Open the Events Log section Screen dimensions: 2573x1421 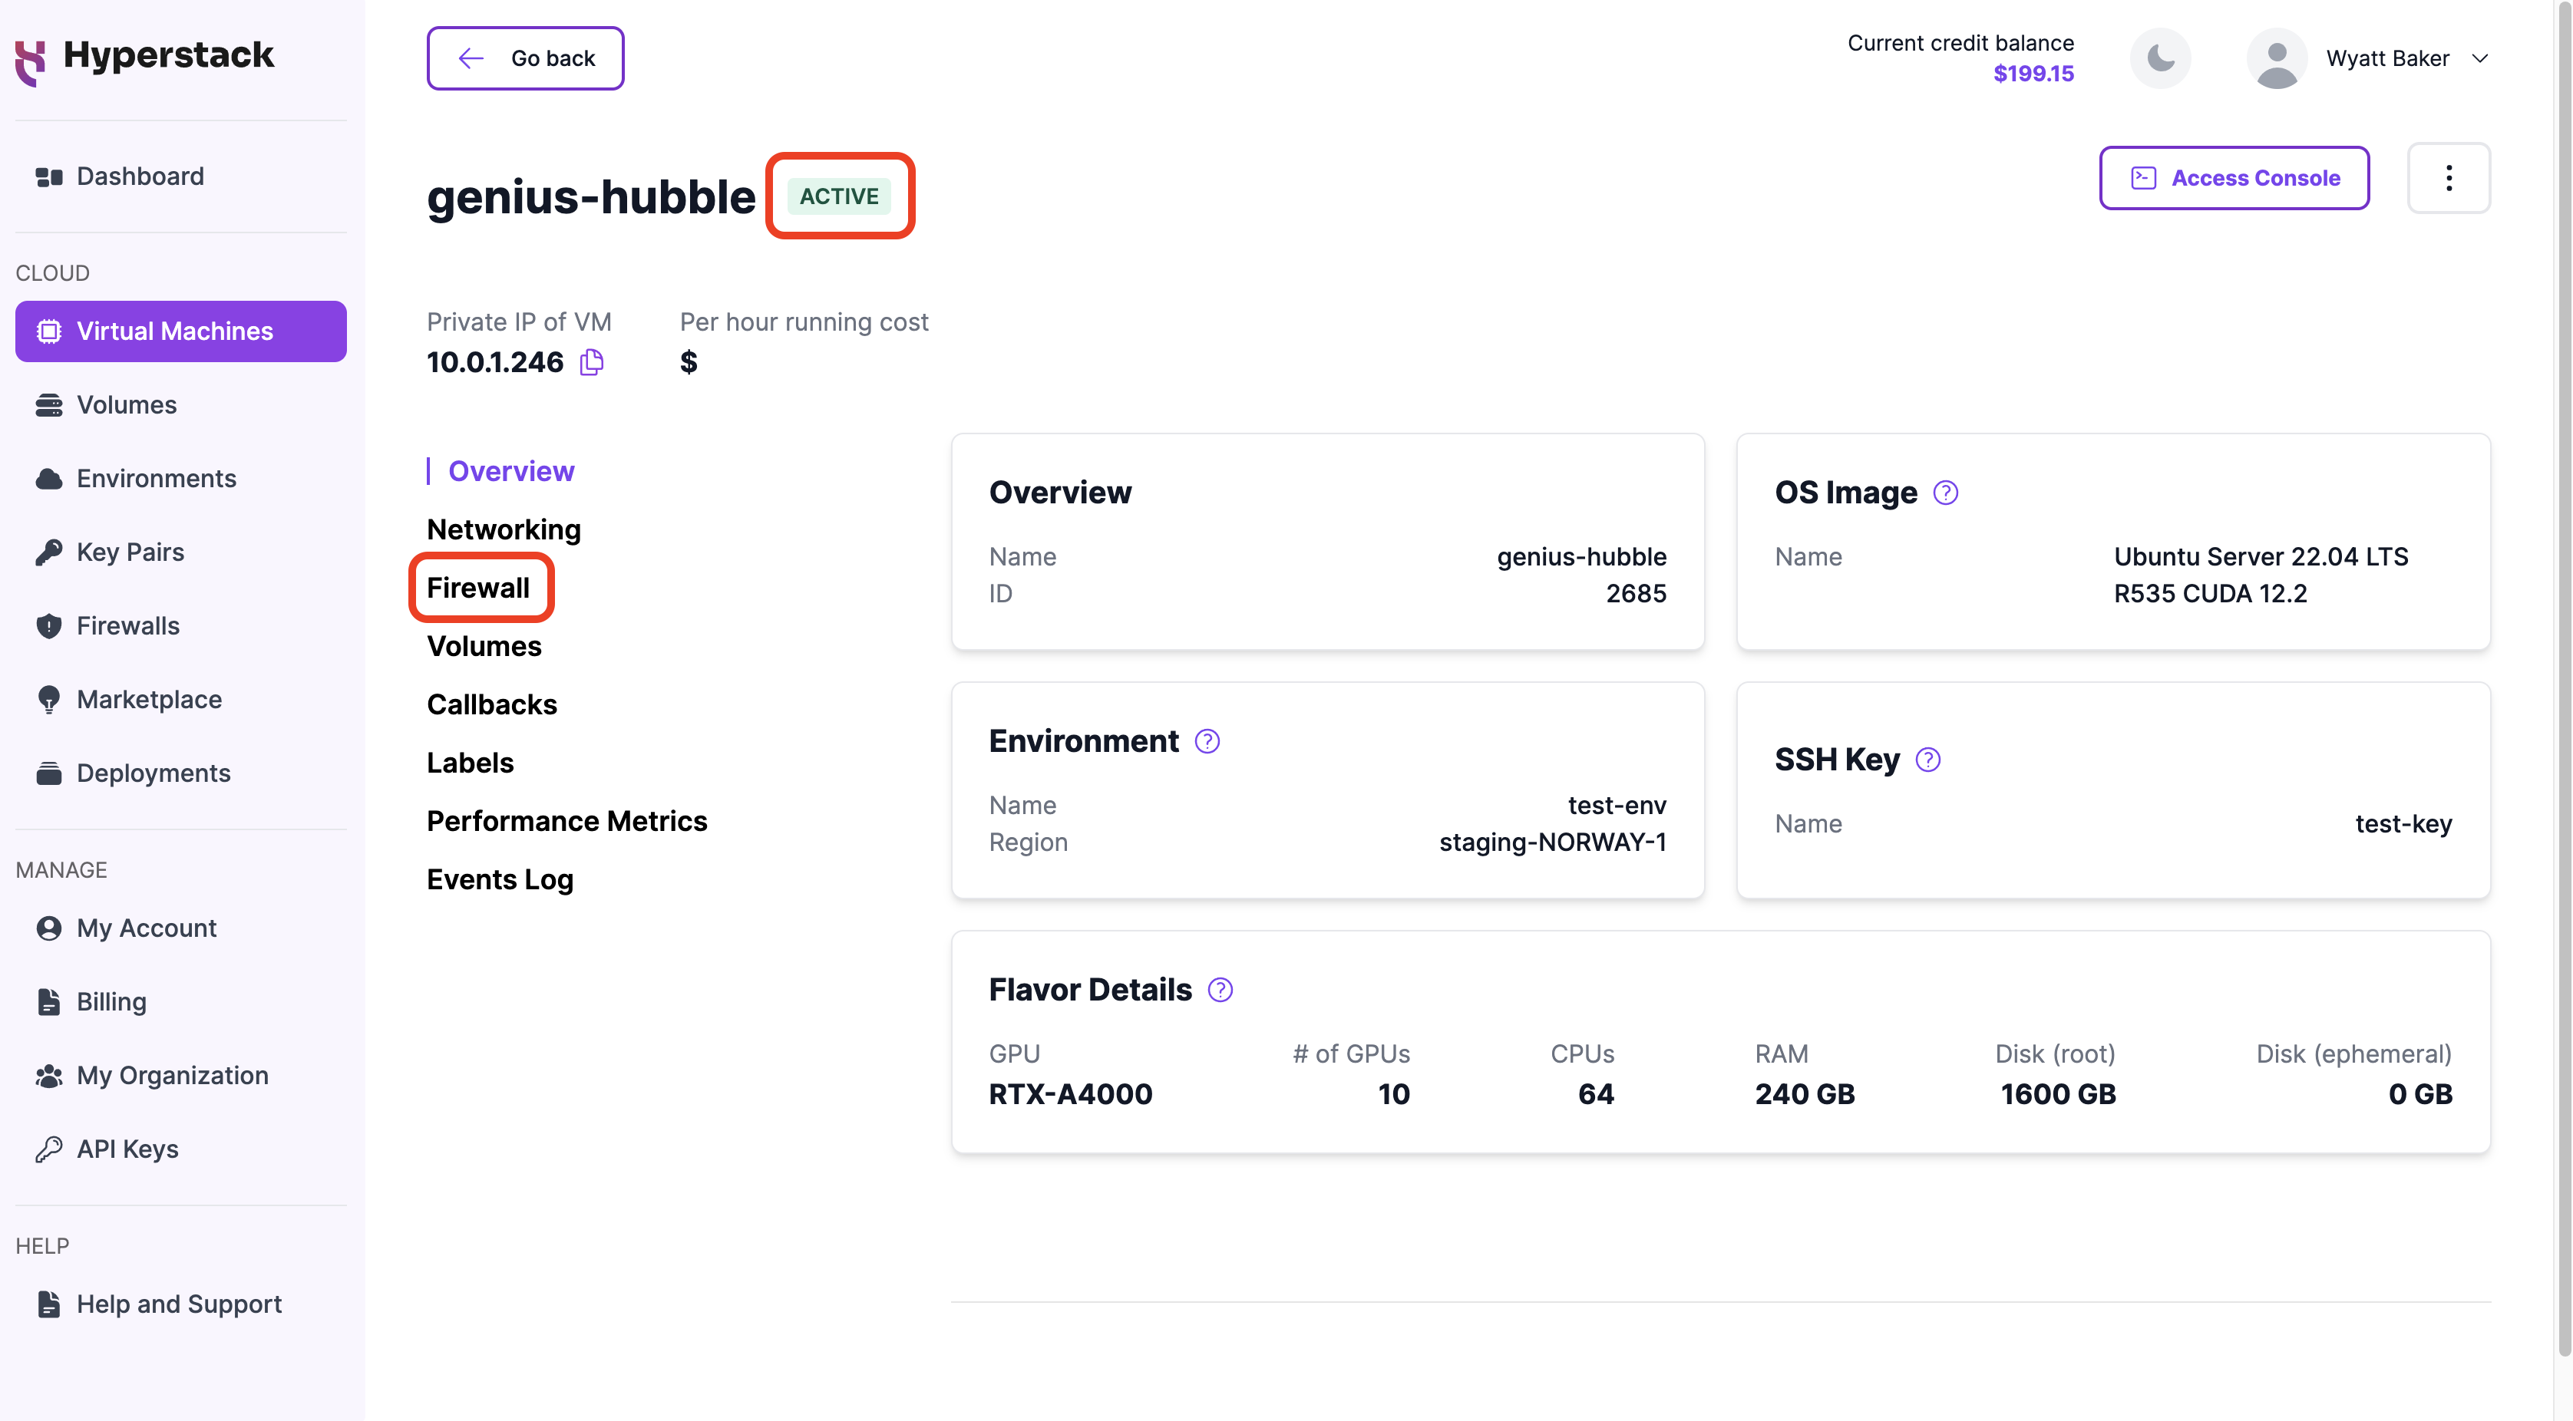click(x=500, y=879)
